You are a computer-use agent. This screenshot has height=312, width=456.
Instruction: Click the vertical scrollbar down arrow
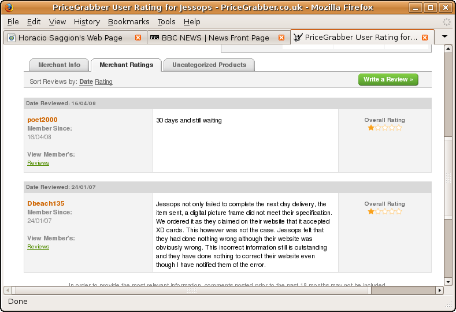point(448,281)
